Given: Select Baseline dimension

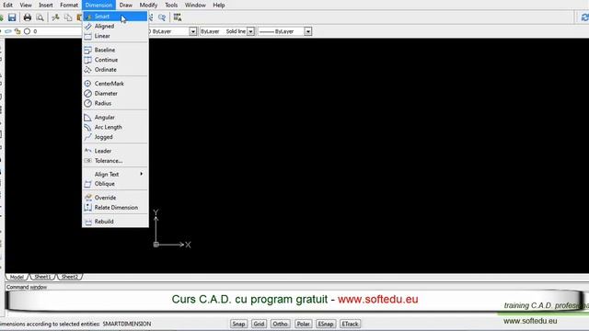Looking at the screenshot, I should coord(115,50).
